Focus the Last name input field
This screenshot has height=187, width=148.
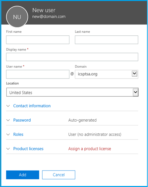click(x=107, y=40)
